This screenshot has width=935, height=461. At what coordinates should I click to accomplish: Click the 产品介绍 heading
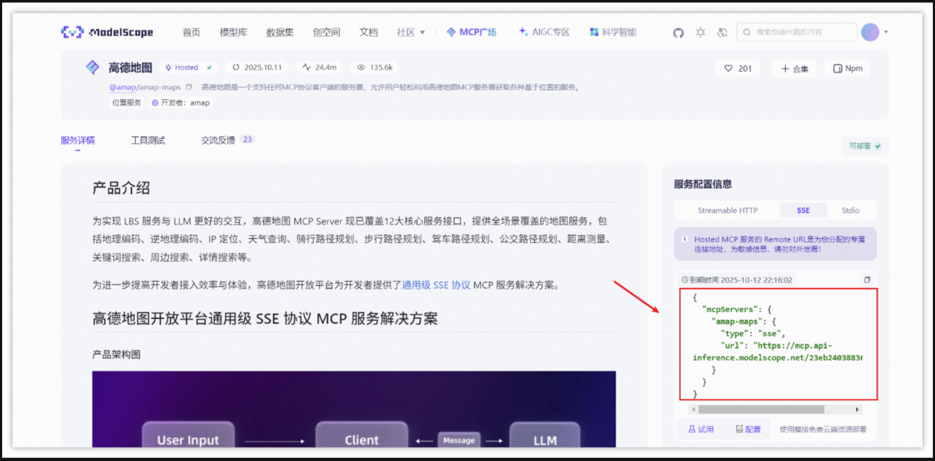pos(121,188)
